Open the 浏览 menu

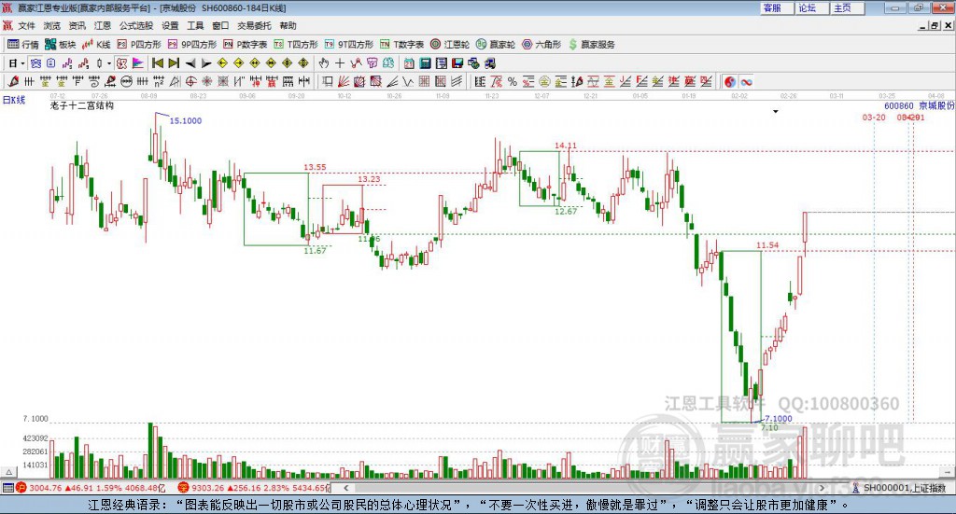(x=52, y=25)
